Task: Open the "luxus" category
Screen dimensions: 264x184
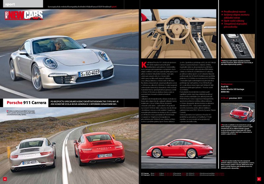Action: click(x=95, y=7)
